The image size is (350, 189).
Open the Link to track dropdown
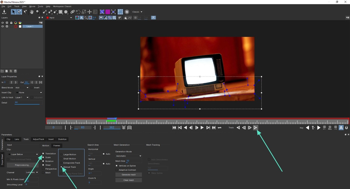22,97
